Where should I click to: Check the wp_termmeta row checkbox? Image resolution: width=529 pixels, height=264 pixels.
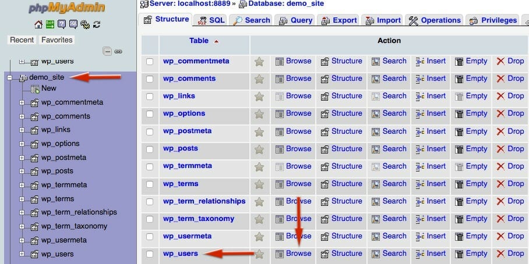[x=150, y=167]
